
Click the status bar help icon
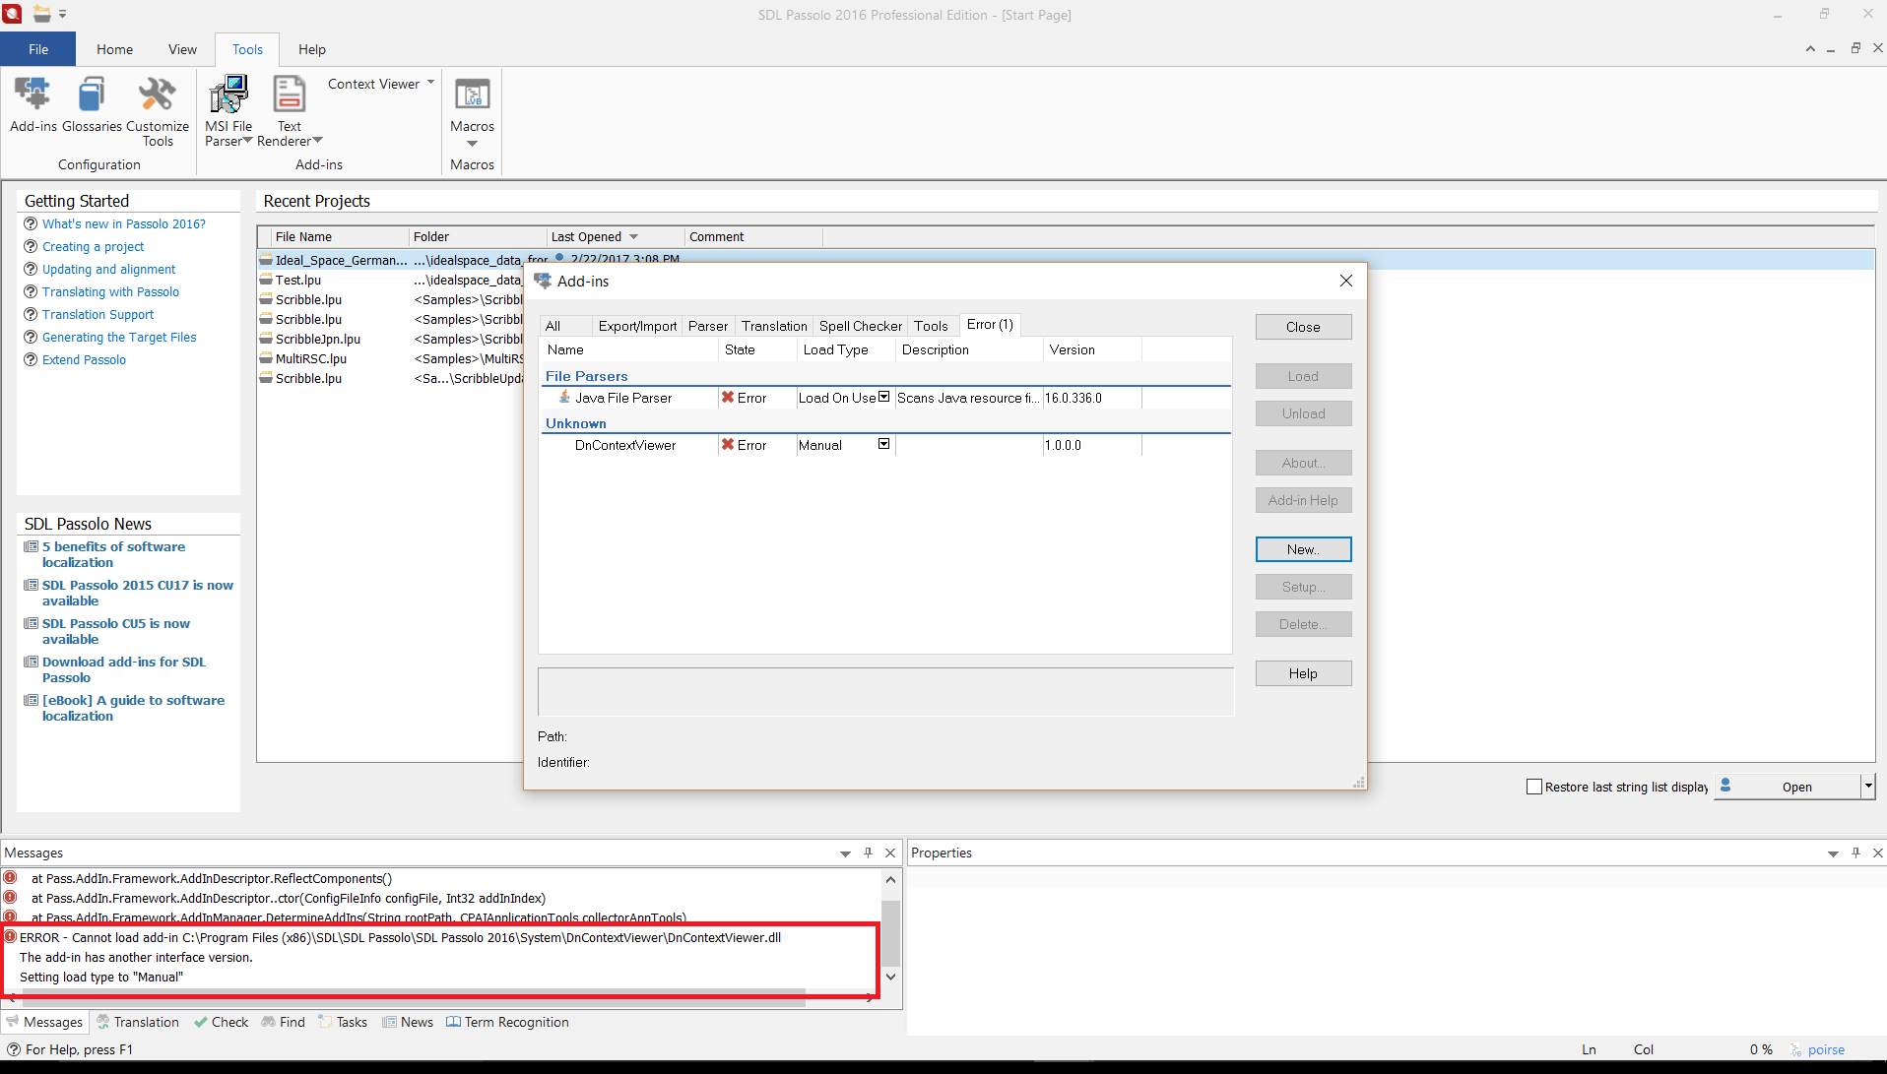[14, 1049]
